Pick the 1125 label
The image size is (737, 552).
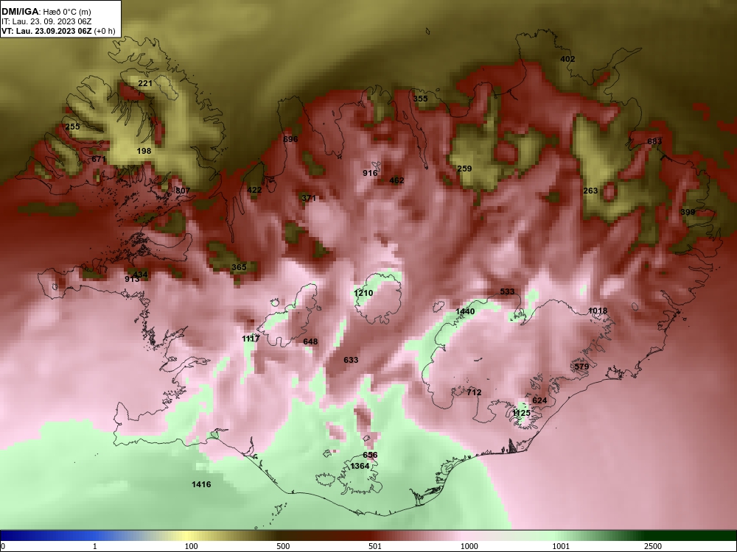(x=521, y=413)
